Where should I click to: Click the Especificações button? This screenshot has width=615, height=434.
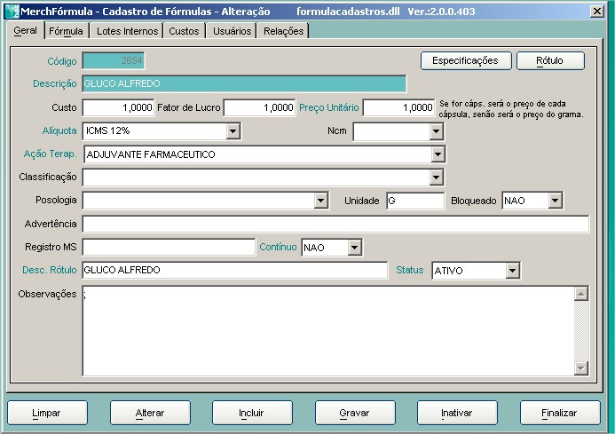pos(465,61)
